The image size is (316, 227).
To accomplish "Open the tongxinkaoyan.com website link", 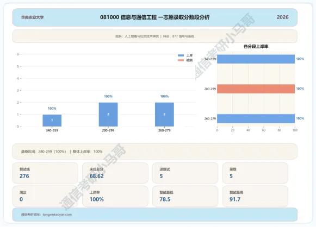I will [57, 215].
